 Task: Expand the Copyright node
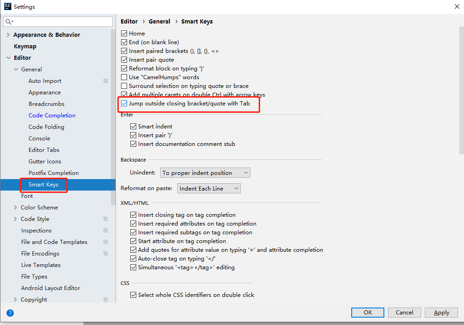[15, 300]
